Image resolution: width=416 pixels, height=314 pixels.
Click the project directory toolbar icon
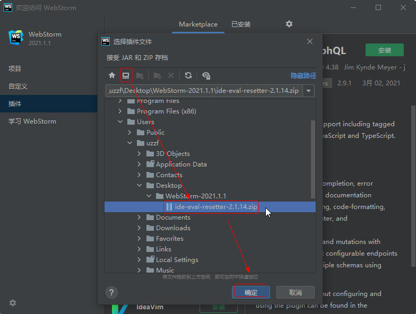pyautogui.click(x=140, y=75)
